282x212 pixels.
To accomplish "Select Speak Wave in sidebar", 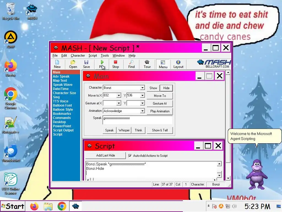I will coord(63,85).
